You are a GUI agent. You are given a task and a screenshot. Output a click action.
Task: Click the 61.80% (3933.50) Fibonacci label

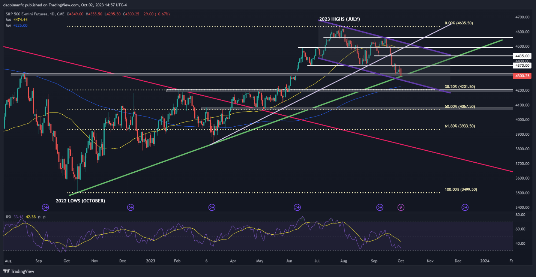(460, 126)
